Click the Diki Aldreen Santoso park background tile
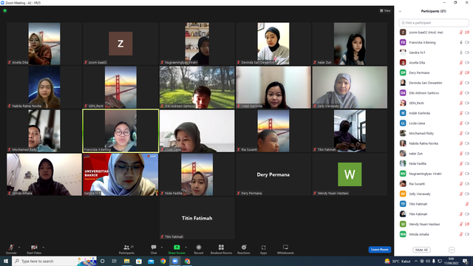 [197, 87]
